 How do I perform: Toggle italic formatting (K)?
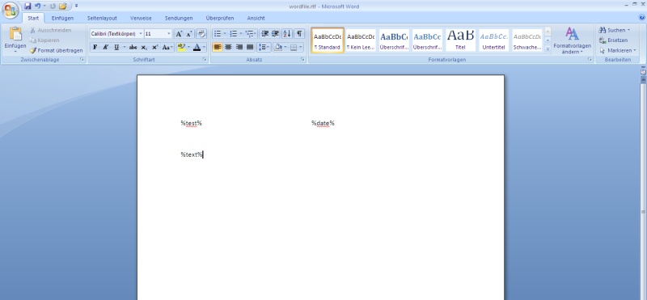(x=106, y=47)
